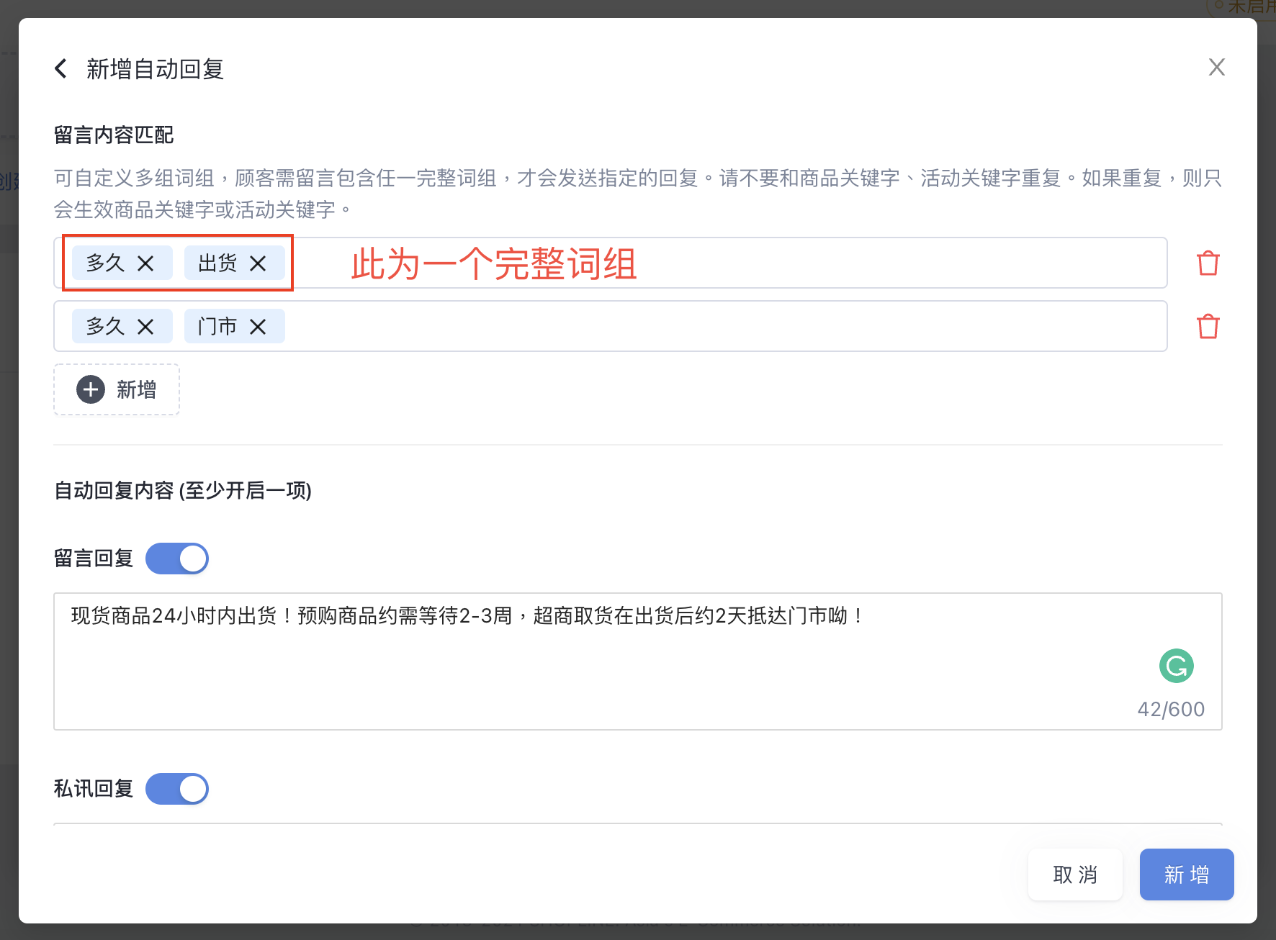Close the 新增自动回复 dialog with X
Image resolution: width=1276 pixels, height=940 pixels.
click(1216, 67)
